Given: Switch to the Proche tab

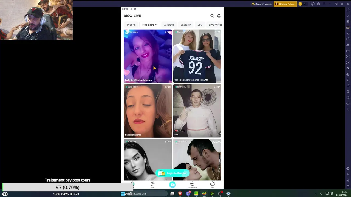Looking at the screenshot, I should coord(131,25).
